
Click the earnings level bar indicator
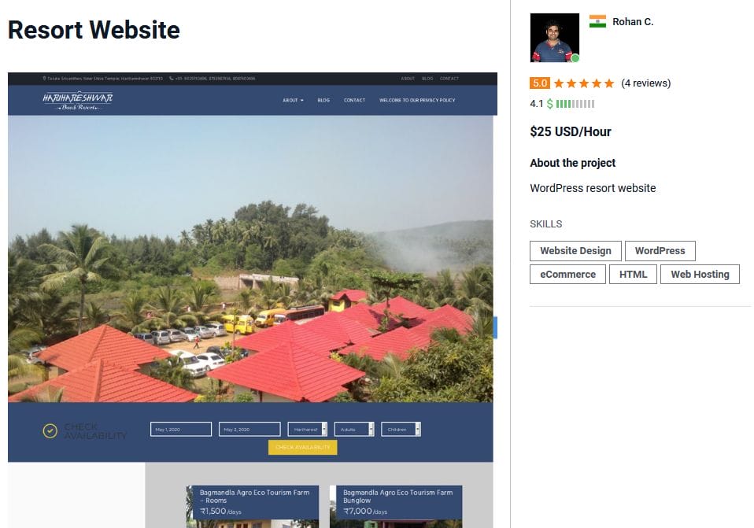575,104
